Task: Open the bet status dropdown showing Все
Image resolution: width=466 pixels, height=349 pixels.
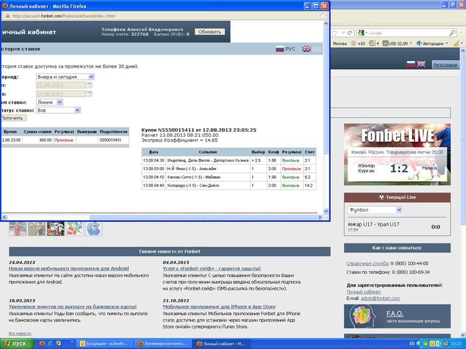Action: click(59, 110)
